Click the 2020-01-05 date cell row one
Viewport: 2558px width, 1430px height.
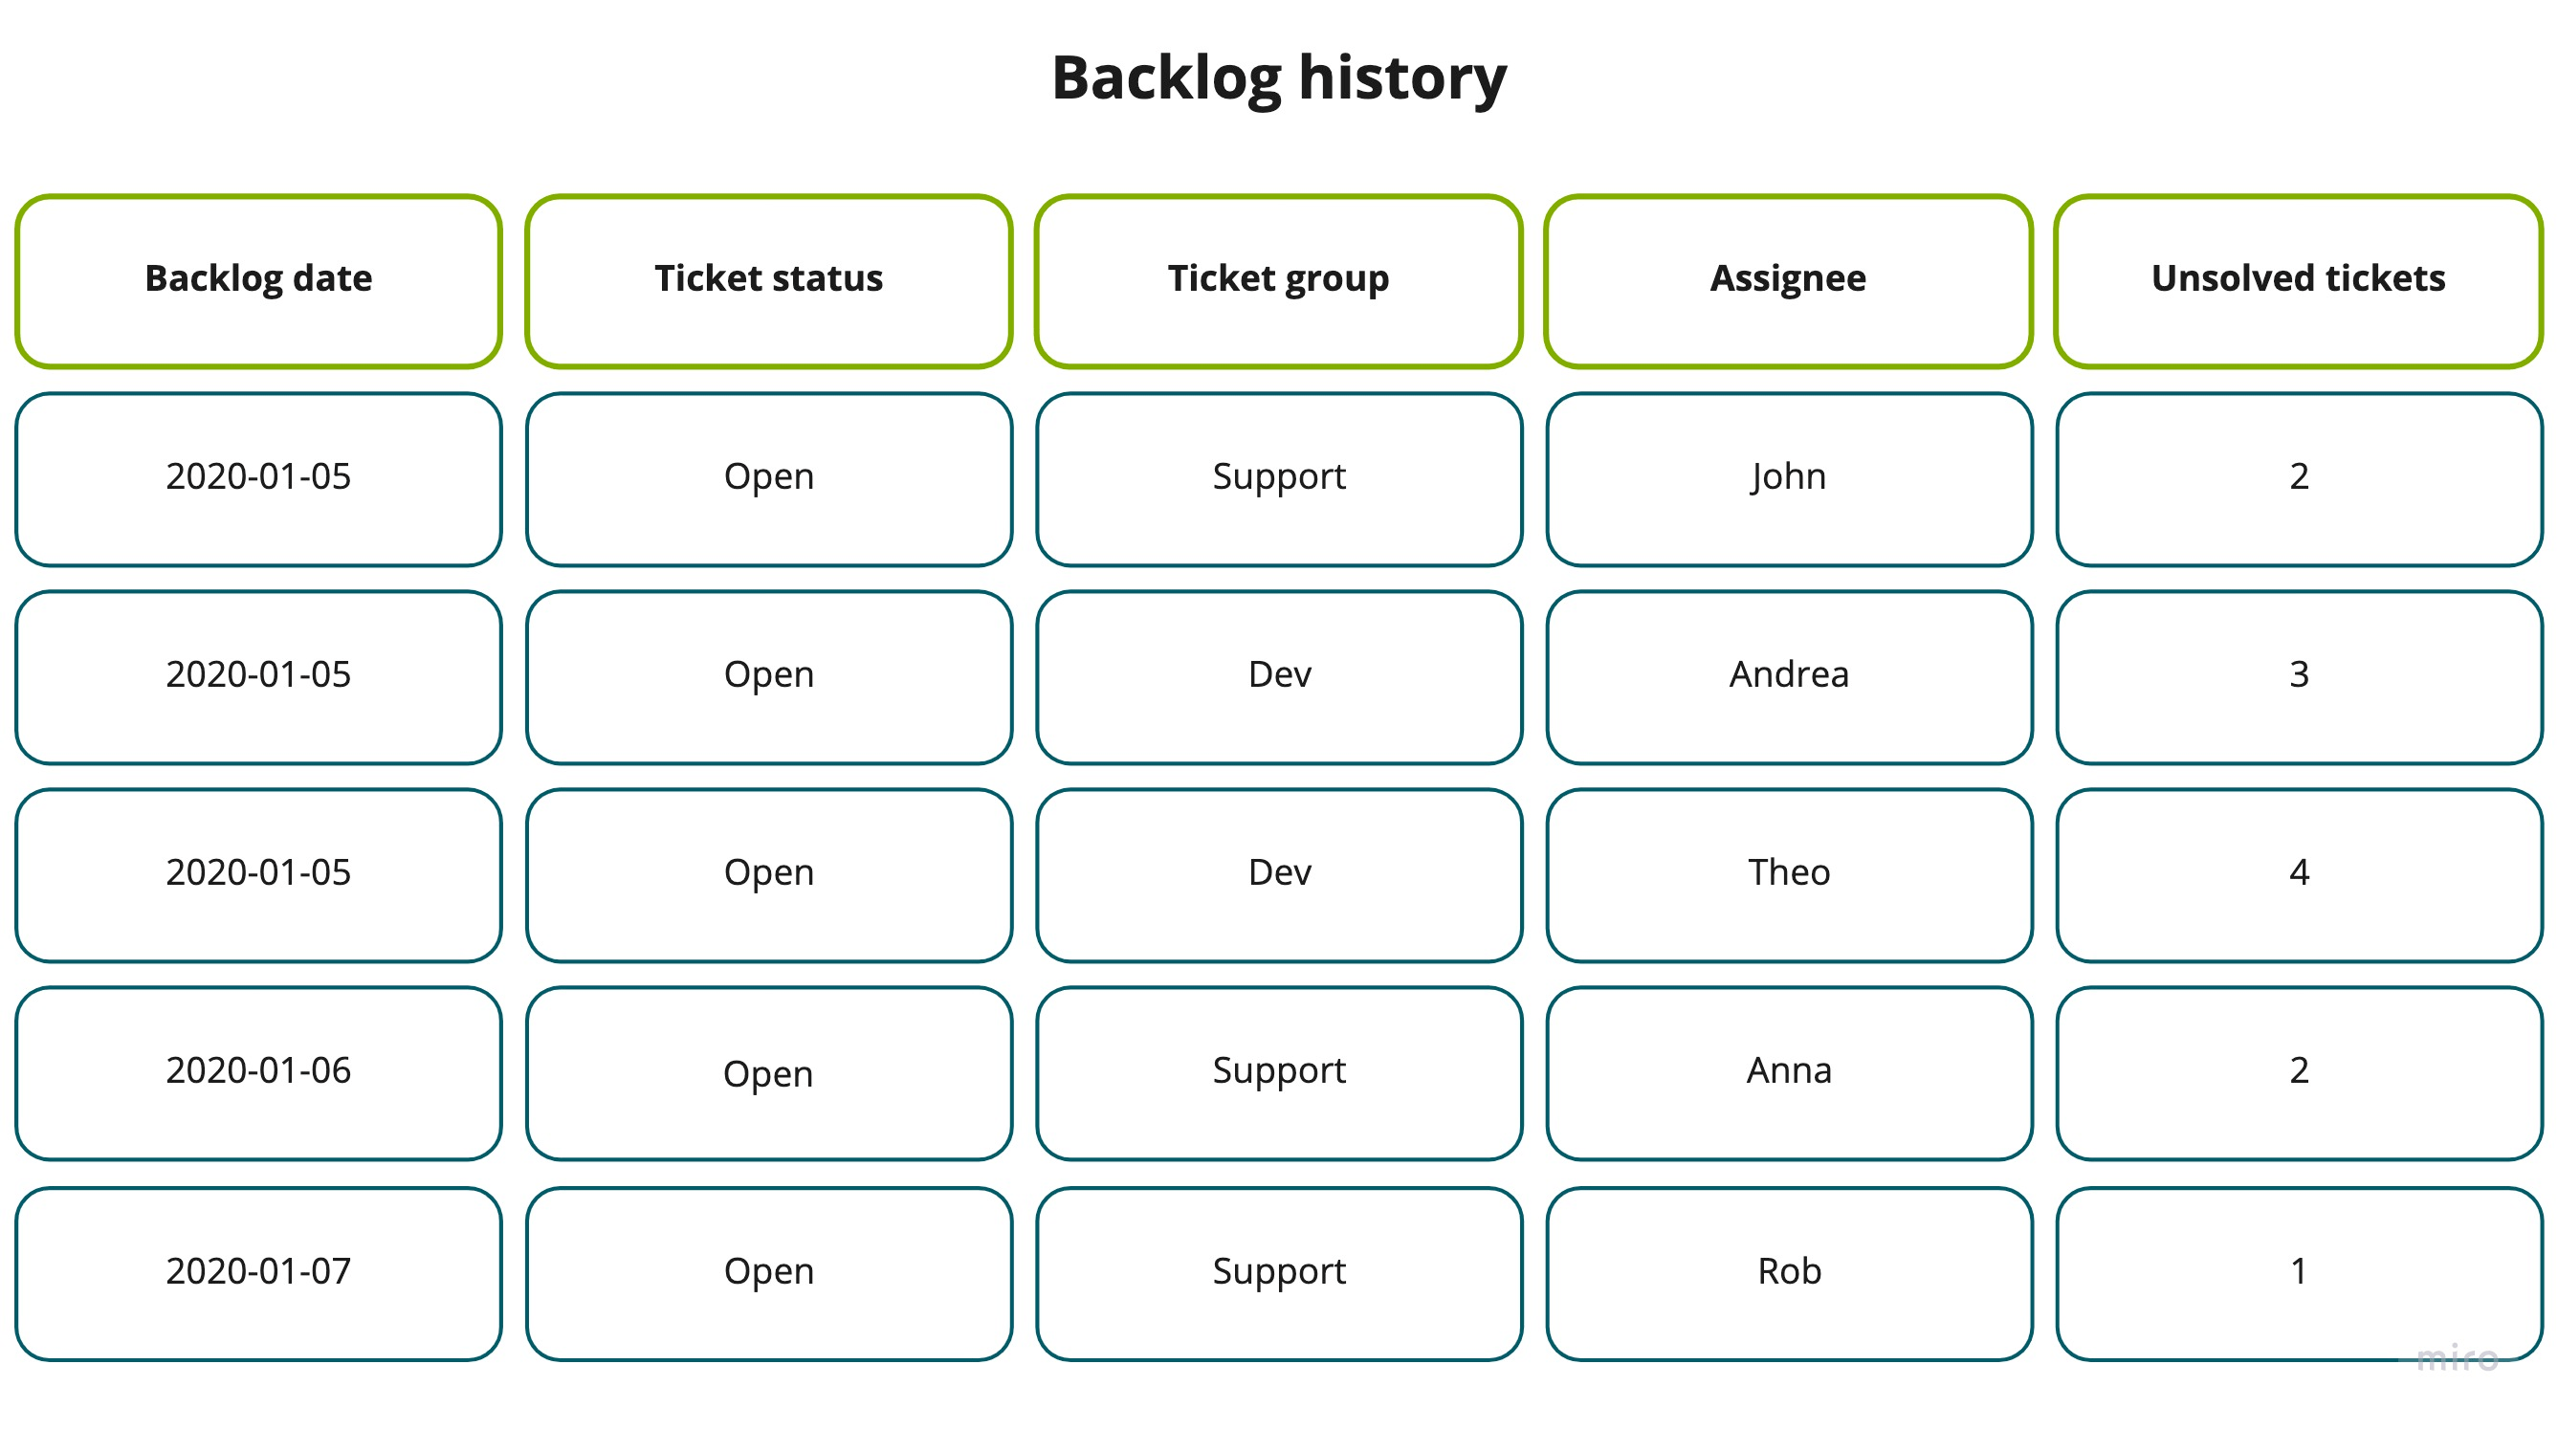[x=260, y=476]
